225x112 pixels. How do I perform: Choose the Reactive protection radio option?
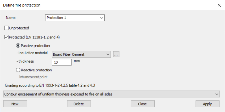(18, 70)
